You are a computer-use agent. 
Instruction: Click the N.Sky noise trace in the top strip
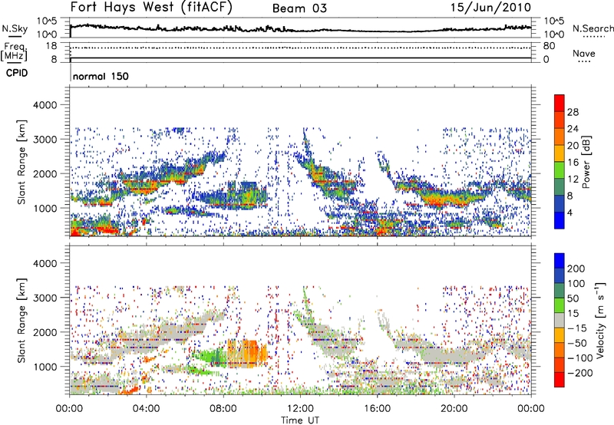pos(300,29)
